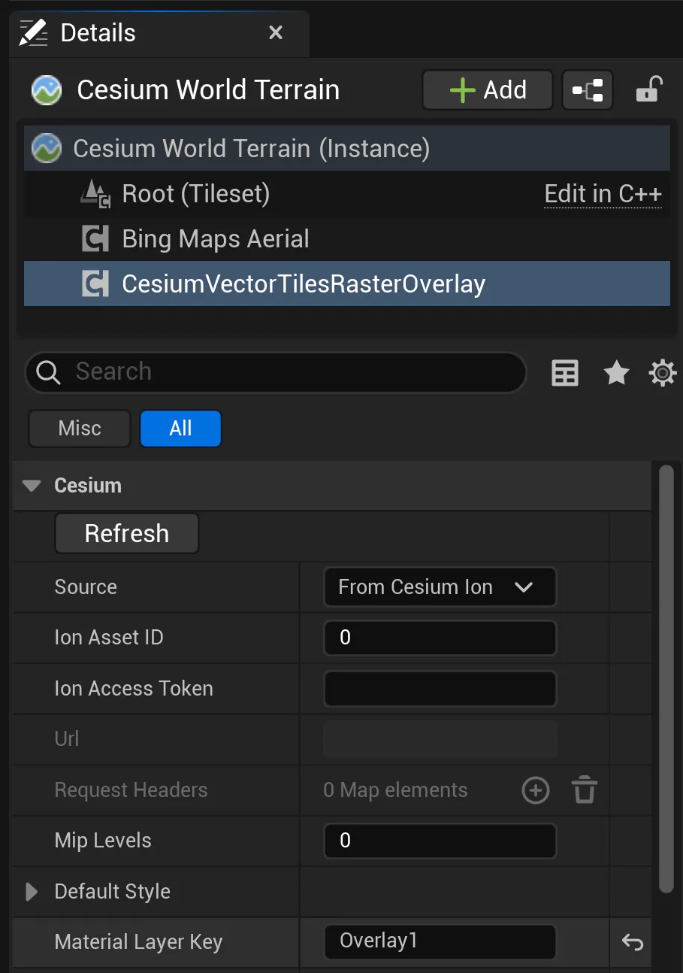Focus the property Search field

pos(275,371)
